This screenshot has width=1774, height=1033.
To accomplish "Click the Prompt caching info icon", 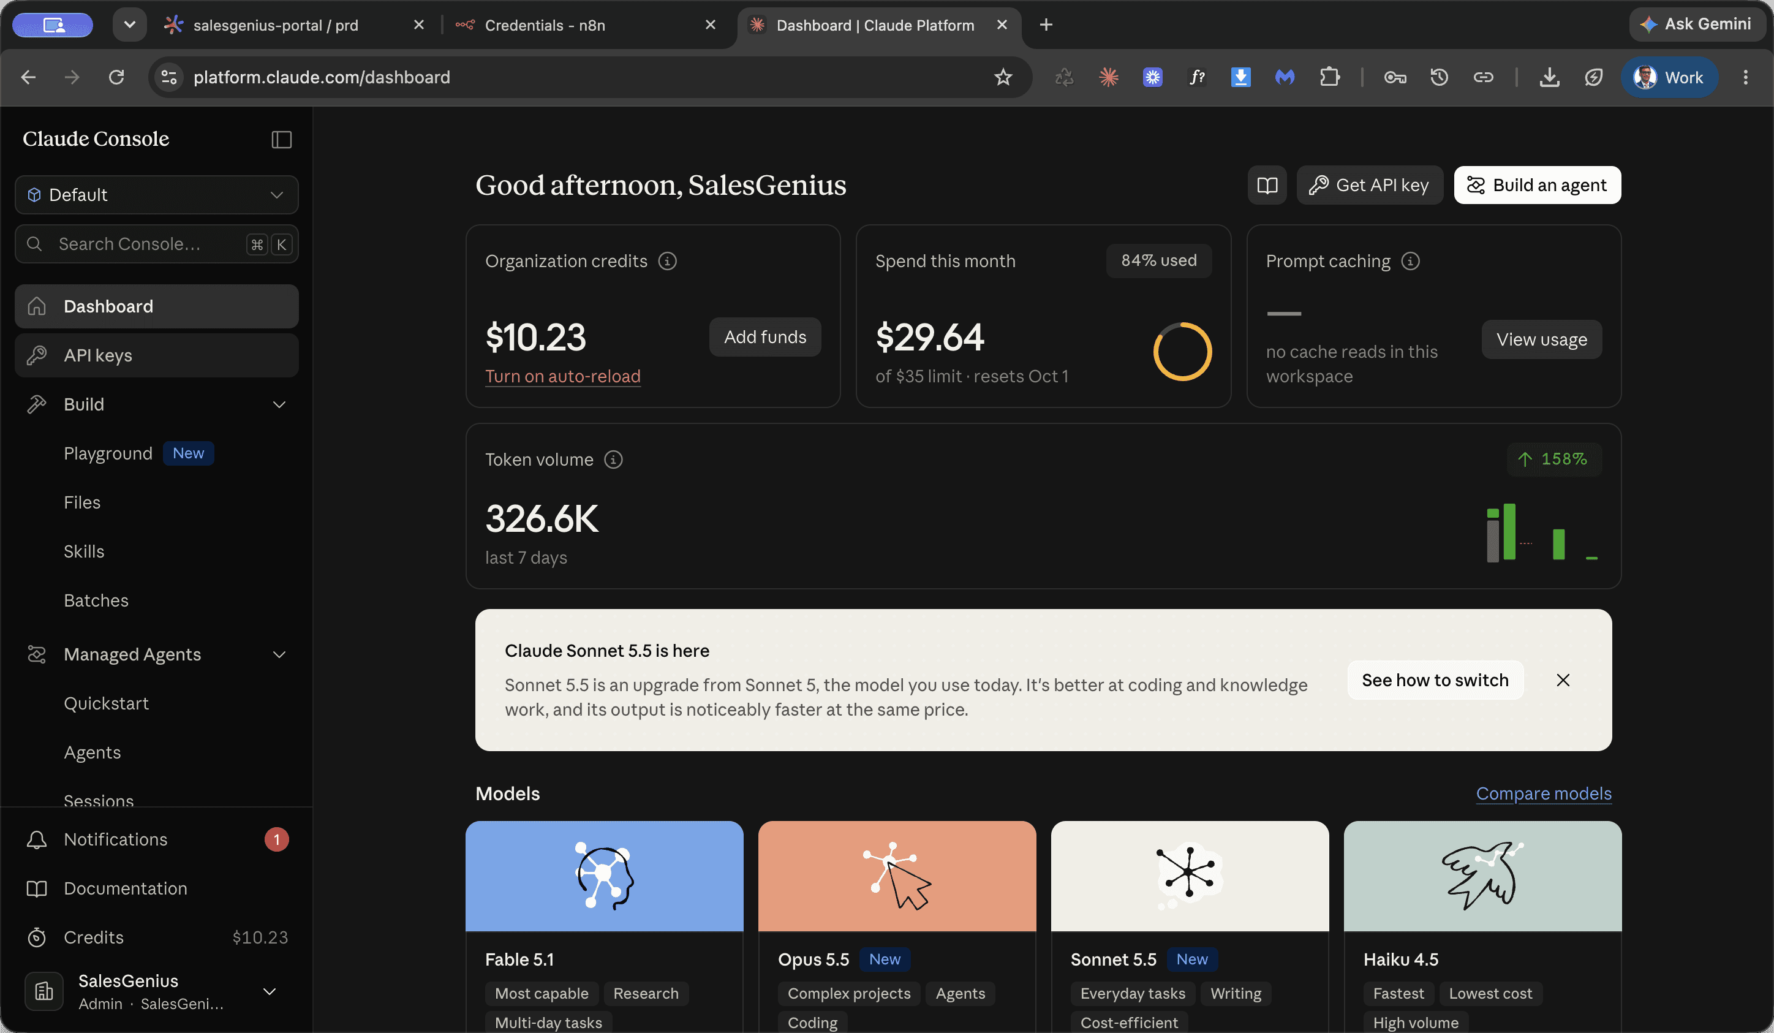I will click(1410, 261).
